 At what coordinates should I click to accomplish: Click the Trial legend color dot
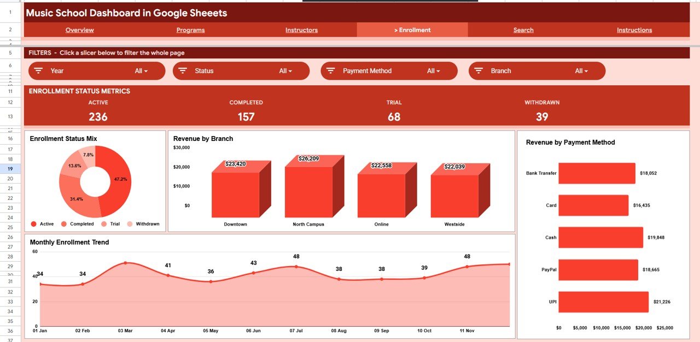coord(104,224)
